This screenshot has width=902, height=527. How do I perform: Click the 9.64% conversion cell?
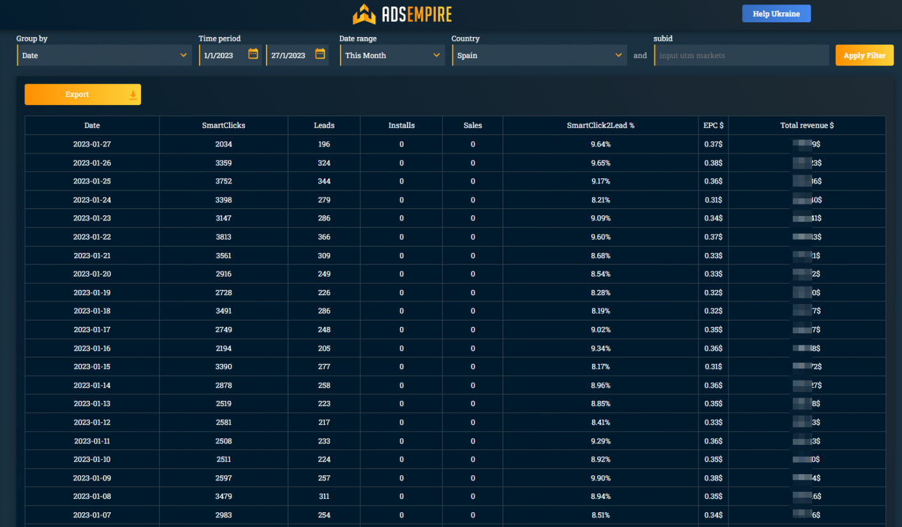coord(600,144)
